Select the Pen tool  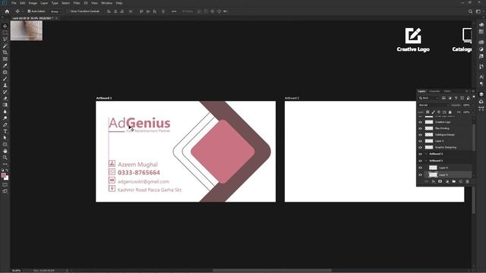coord(5,124)
